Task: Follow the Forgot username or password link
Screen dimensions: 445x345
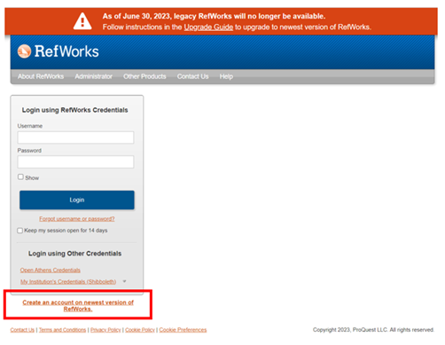Action: pos(77,219)
